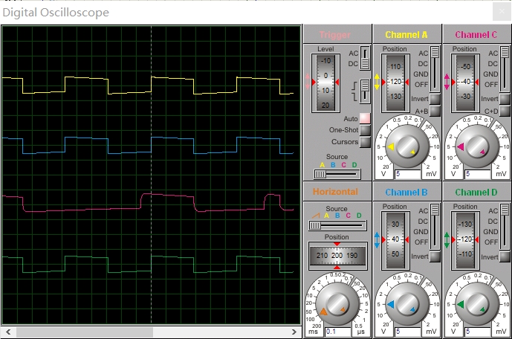Click the Channel A Position wheel
The image size is (512, 339).
pos(395,82)
